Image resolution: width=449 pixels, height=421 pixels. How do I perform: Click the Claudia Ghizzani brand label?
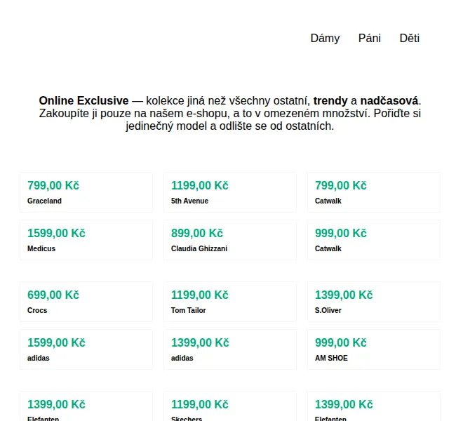pyautogui.click(x=199, y=248)
